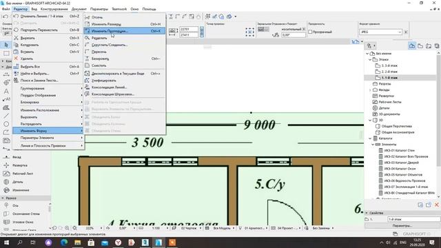Collapse the 'Каталоги' tree node

370,138
